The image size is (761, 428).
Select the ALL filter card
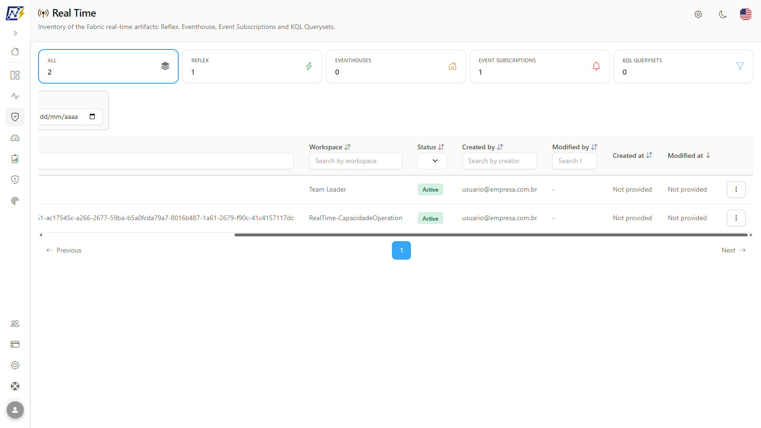(x=108, y=67)
